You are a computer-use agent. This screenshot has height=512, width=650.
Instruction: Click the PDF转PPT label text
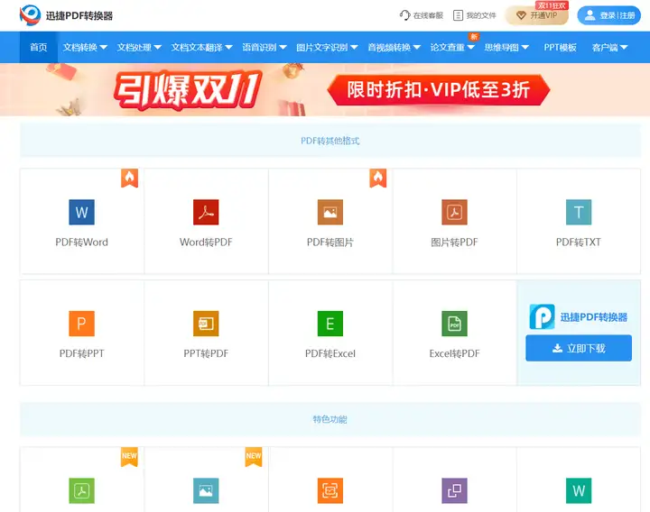coord(81,353)
